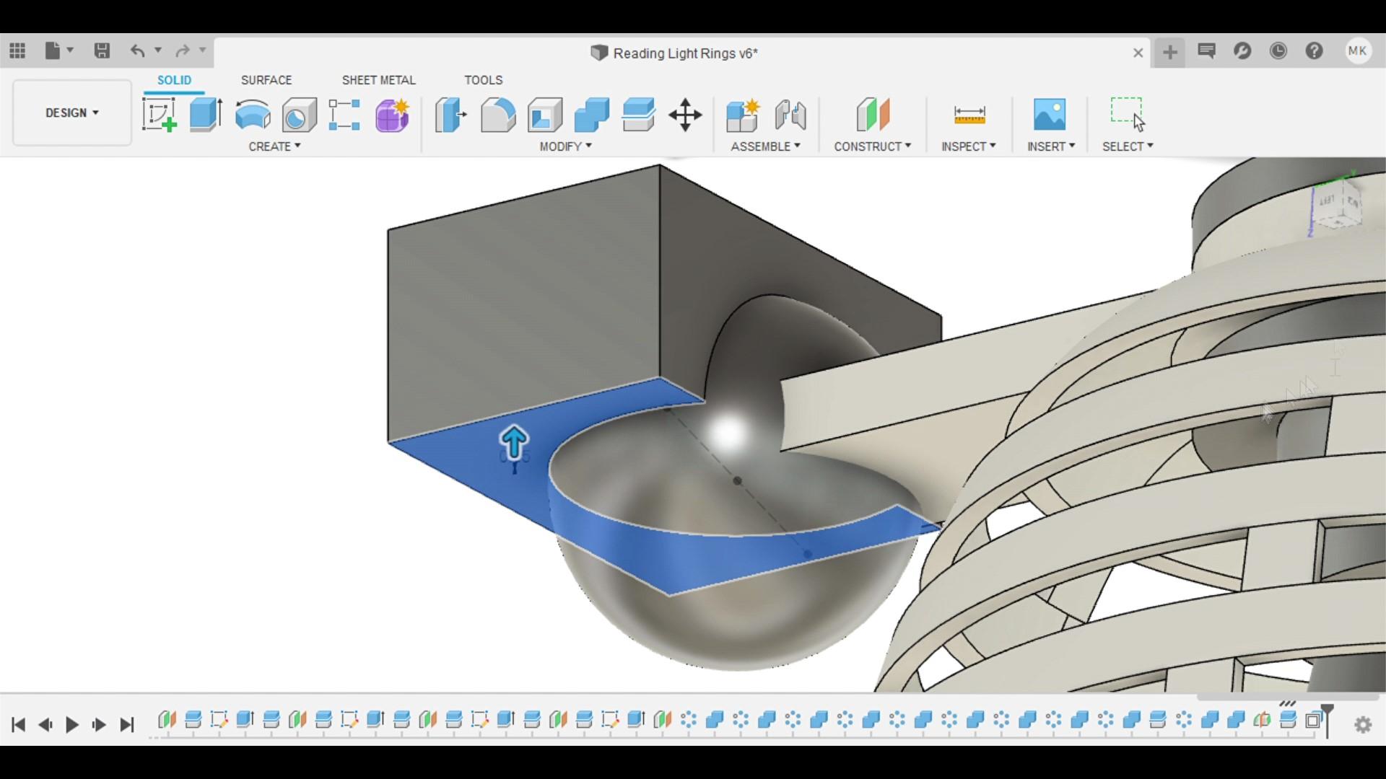Open the CONSTRUCT menu dropdown
The width and height of the screenshot is (1386, 779).
click(x=872, y=146)
